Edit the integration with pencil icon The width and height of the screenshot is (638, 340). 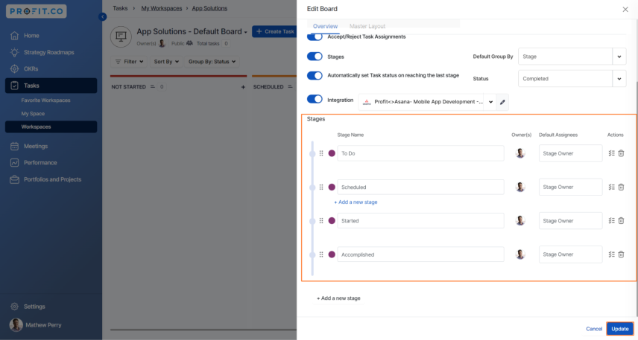click(502, 102)
